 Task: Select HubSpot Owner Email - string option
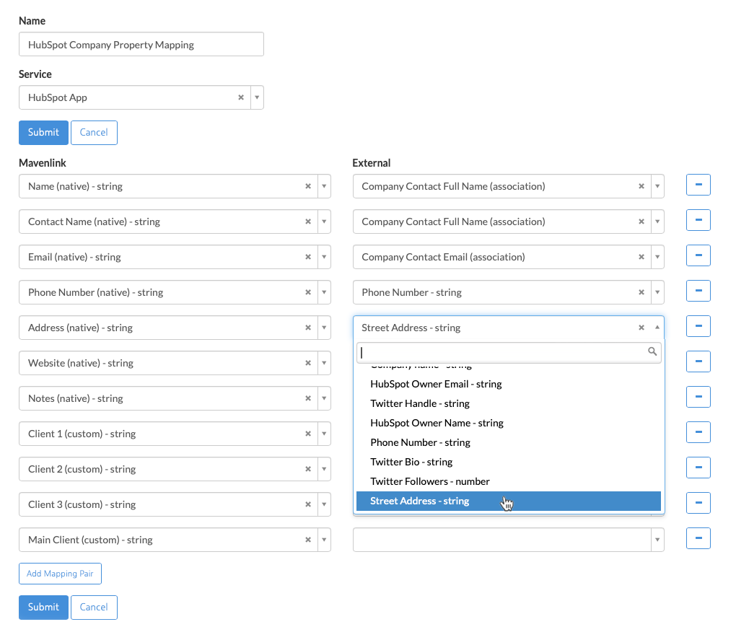509,385
